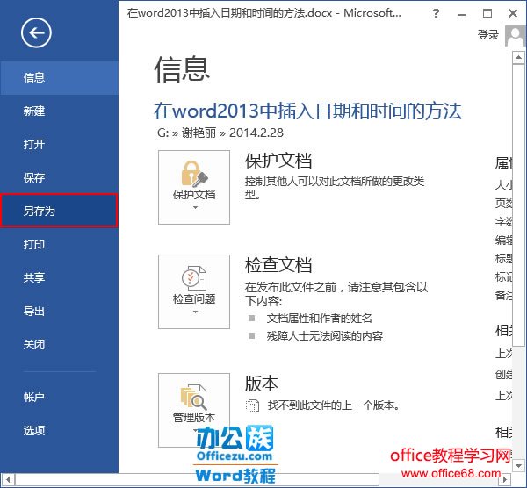Click 保存 in the sidebar
The height and width of the screenshot is (488, 527).
59,177
